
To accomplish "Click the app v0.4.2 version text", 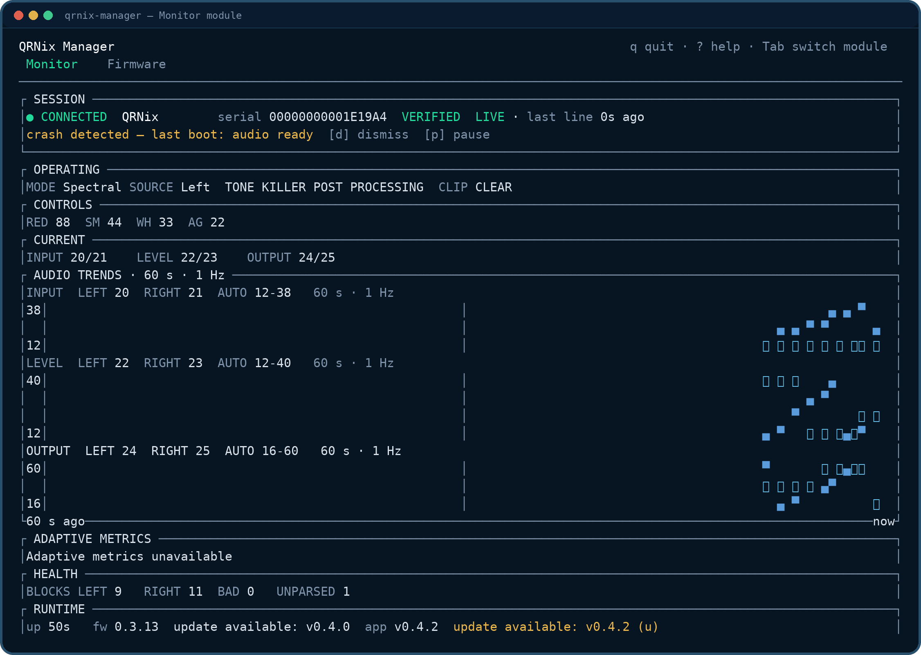I will pyautogui.click(x=402, y=627).
